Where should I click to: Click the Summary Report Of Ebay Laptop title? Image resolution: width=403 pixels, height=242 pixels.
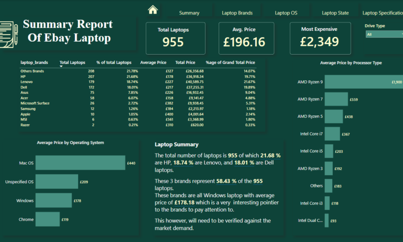coord(68,31)
